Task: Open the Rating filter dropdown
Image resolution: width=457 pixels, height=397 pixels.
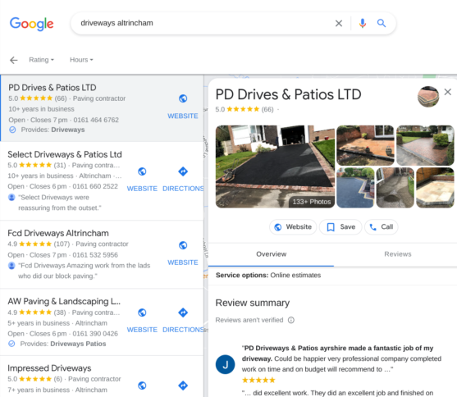Action: pyautogui.click(x=41, y=60)
